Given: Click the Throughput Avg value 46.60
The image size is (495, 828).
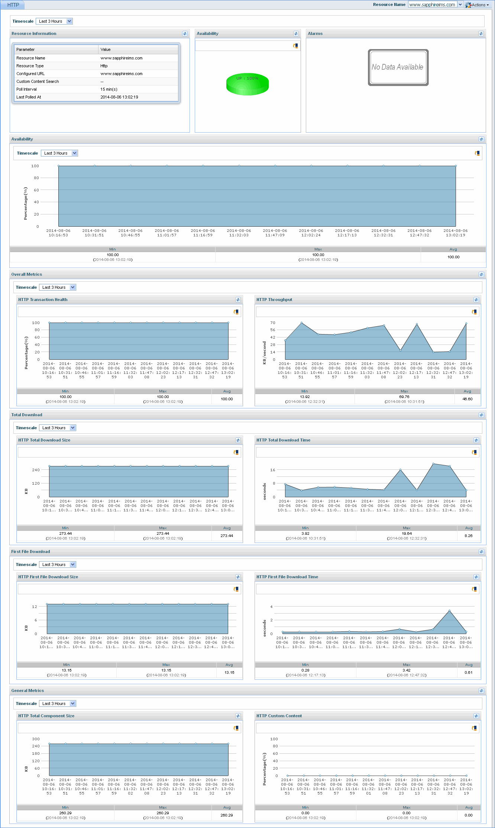Looking at the screenshot, I should coord(467,399).
